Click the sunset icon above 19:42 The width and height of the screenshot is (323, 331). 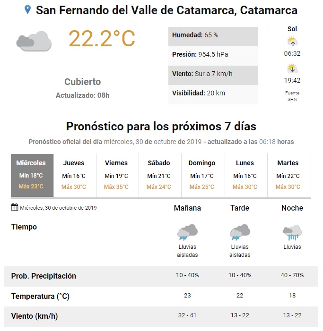[x=292, y=68]
